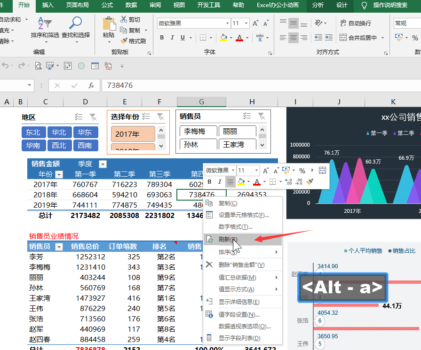Open the 插入 ribbon tab

pos(48,5)
